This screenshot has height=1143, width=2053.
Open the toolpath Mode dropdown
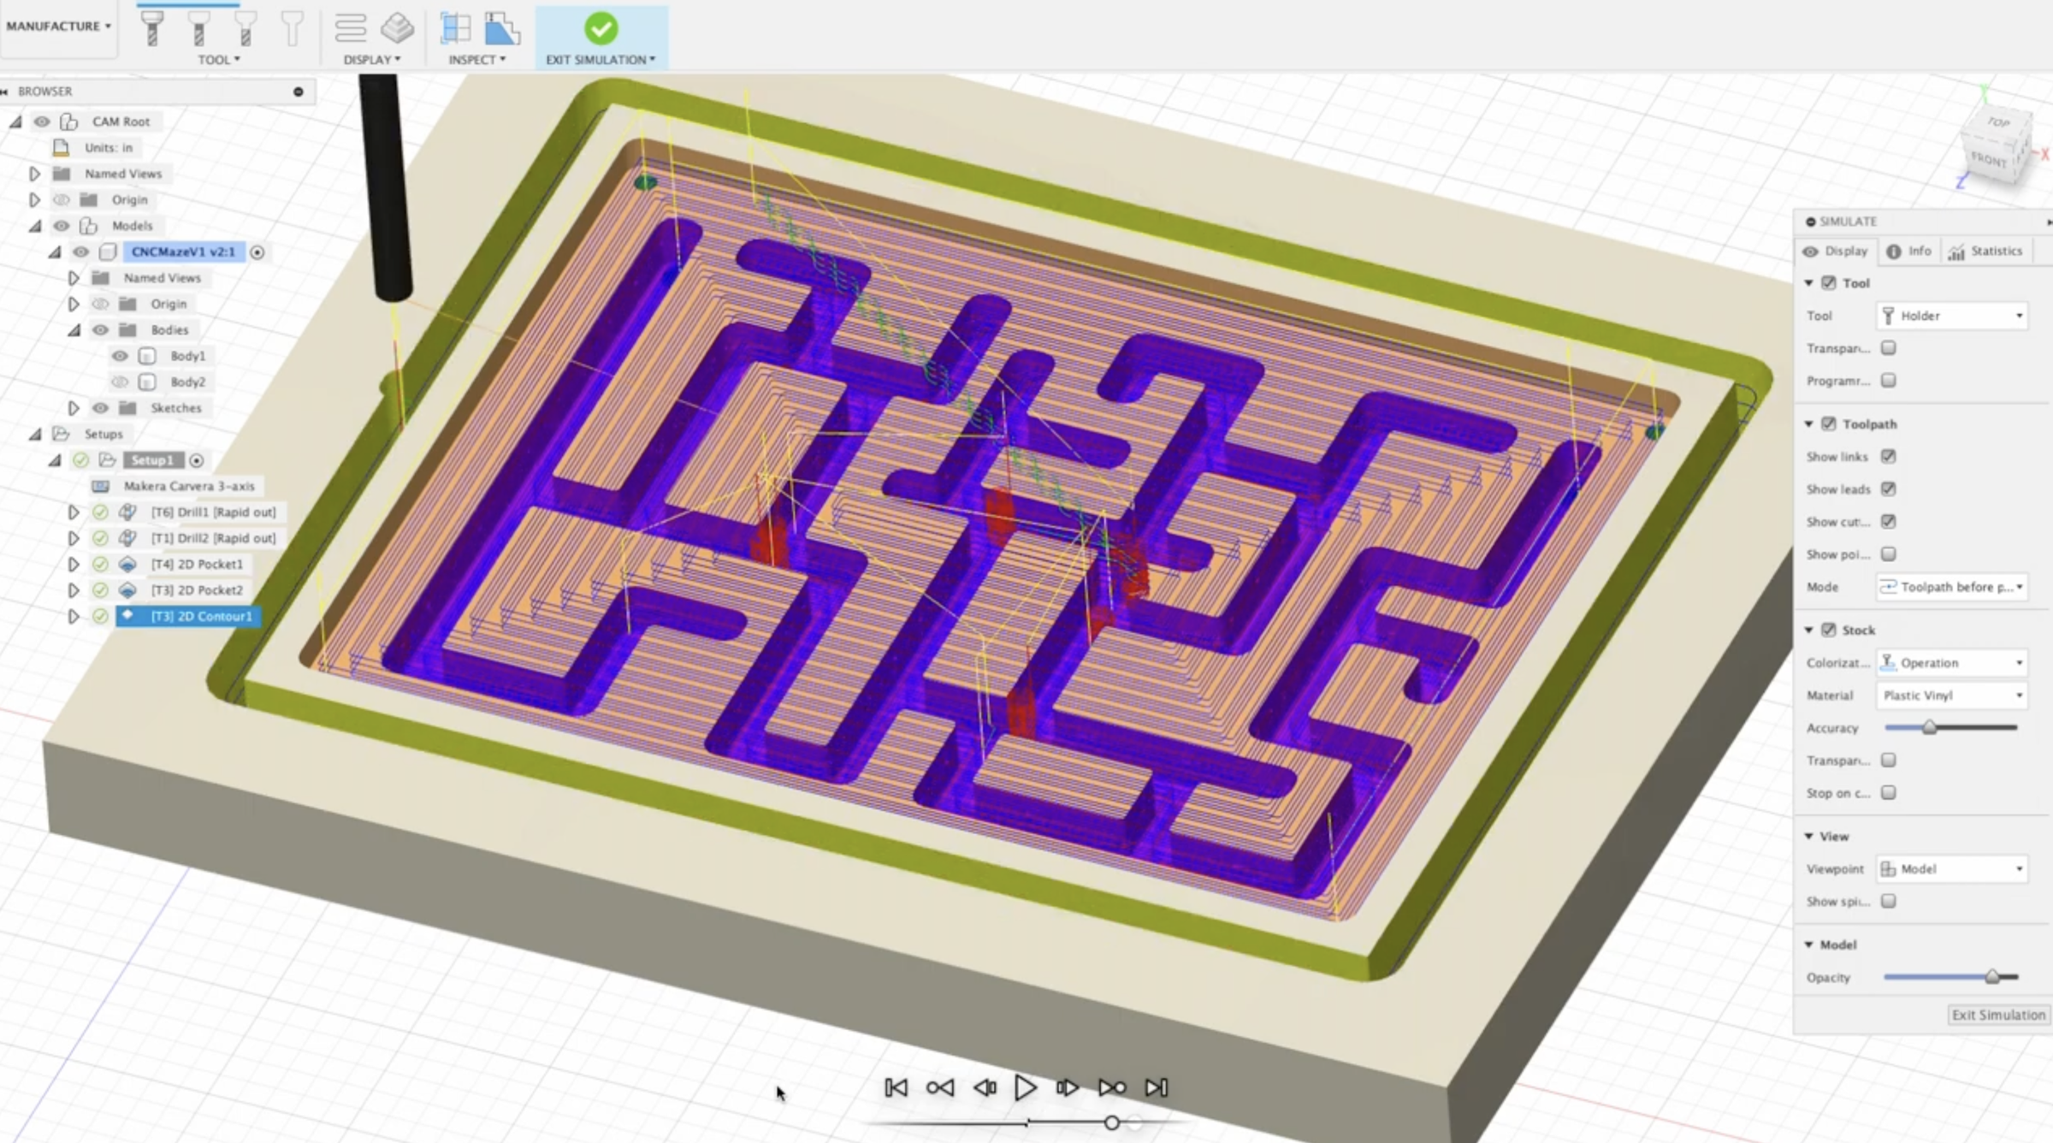[x=1951, y=587]
